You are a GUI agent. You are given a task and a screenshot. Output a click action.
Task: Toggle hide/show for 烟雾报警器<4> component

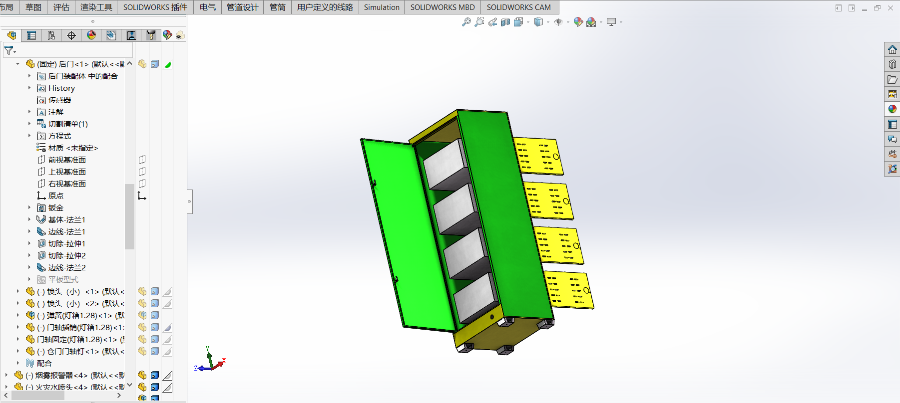[142, 375]
